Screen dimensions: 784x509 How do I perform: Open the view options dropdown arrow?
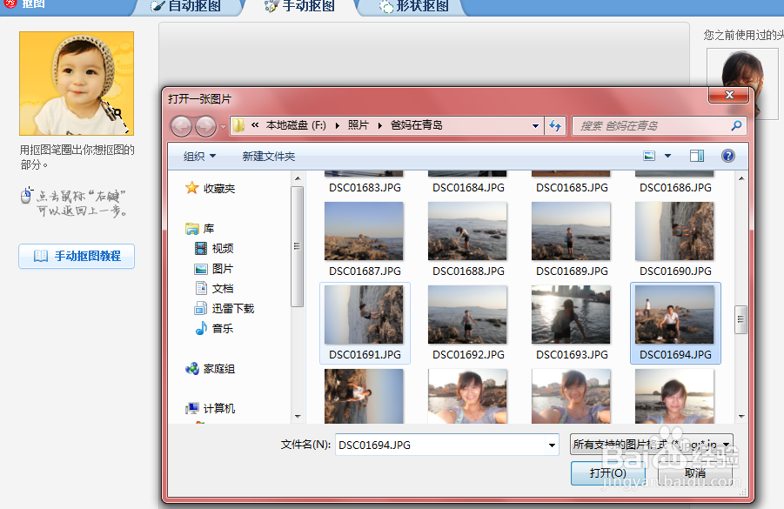[x=667, y=156]
